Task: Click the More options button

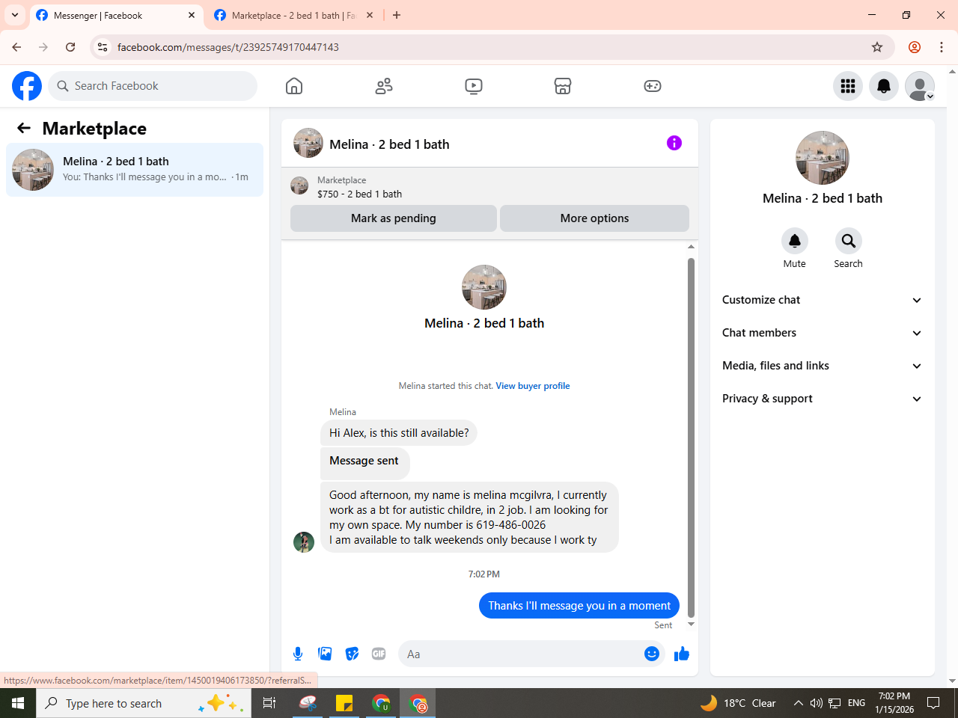Action: (594, 218)
